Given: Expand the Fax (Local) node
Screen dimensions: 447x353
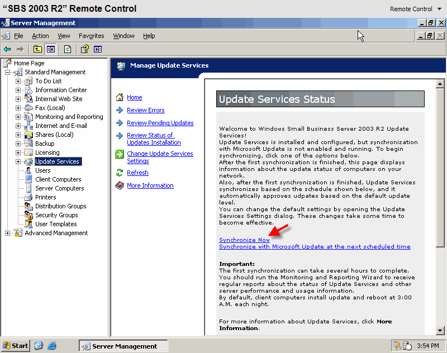Looking at the screenshot, I should coord(18,108).
